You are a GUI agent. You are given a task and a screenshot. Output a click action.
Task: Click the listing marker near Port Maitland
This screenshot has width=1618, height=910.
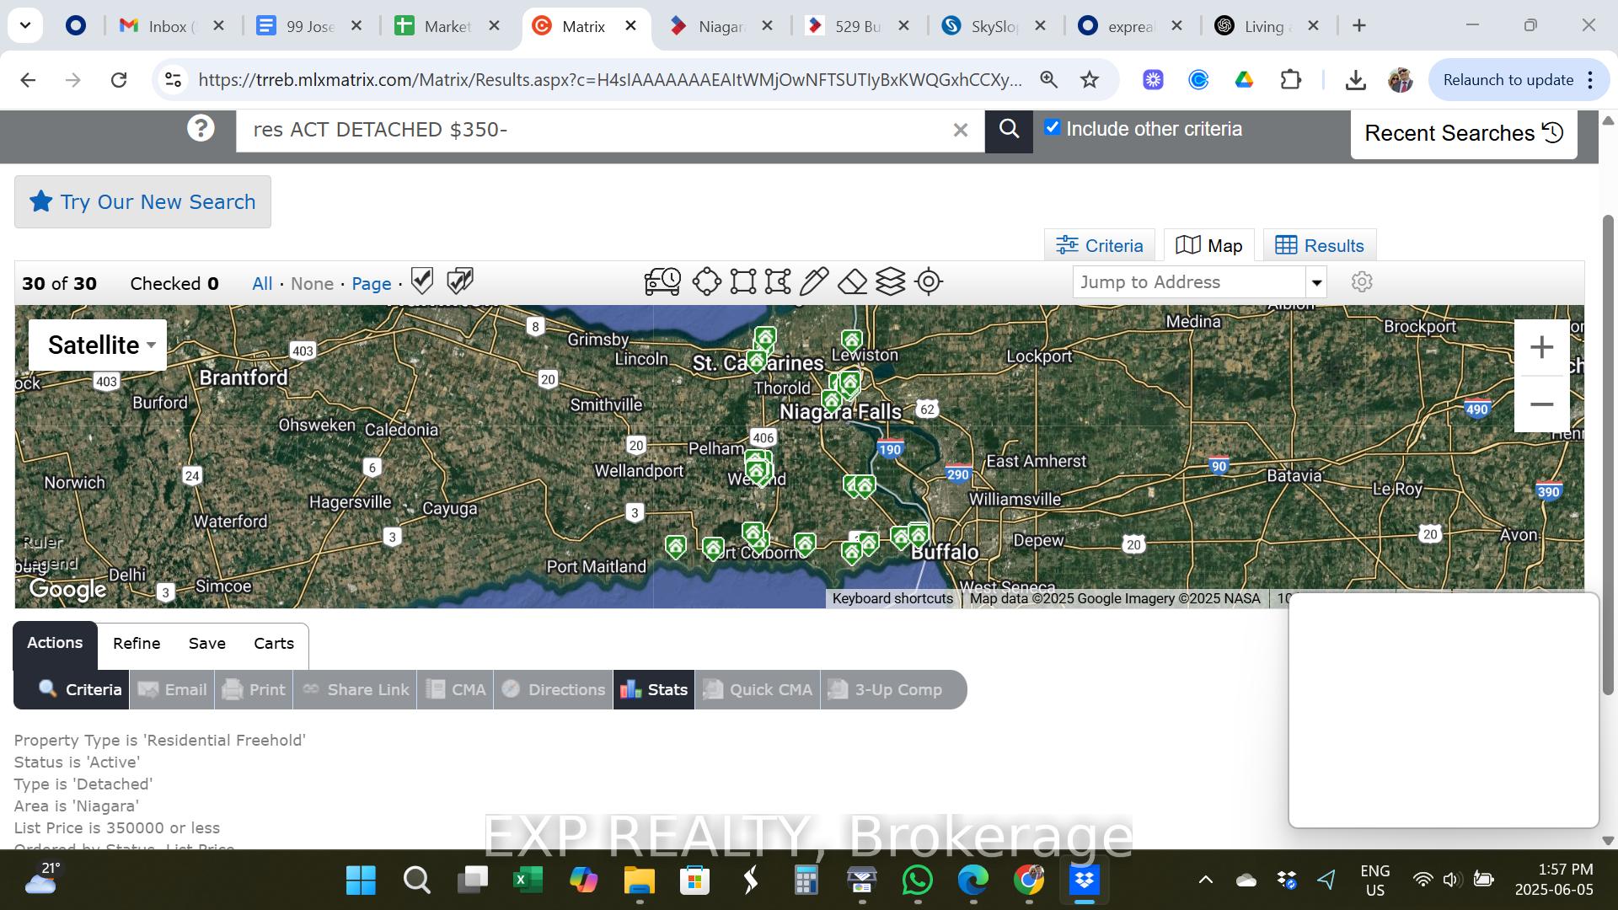coord(675,547)
